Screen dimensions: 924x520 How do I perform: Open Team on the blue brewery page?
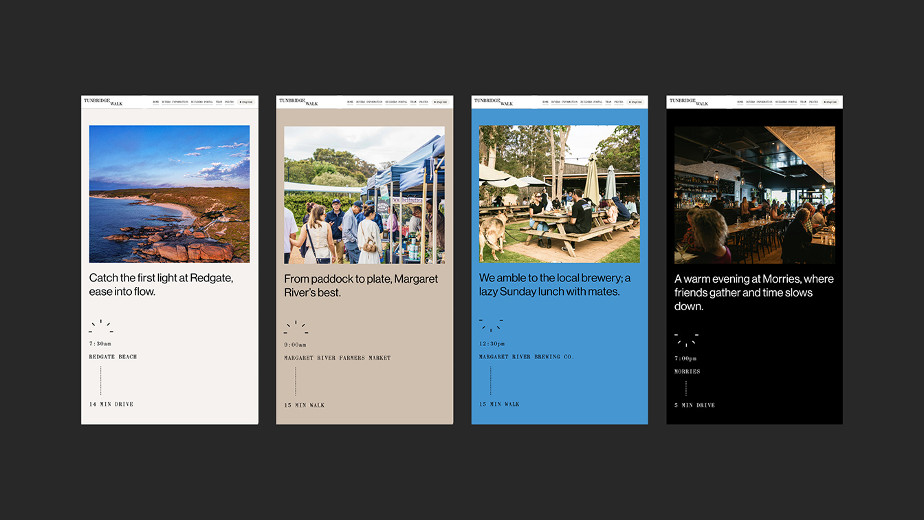click(x=608, y=102)
